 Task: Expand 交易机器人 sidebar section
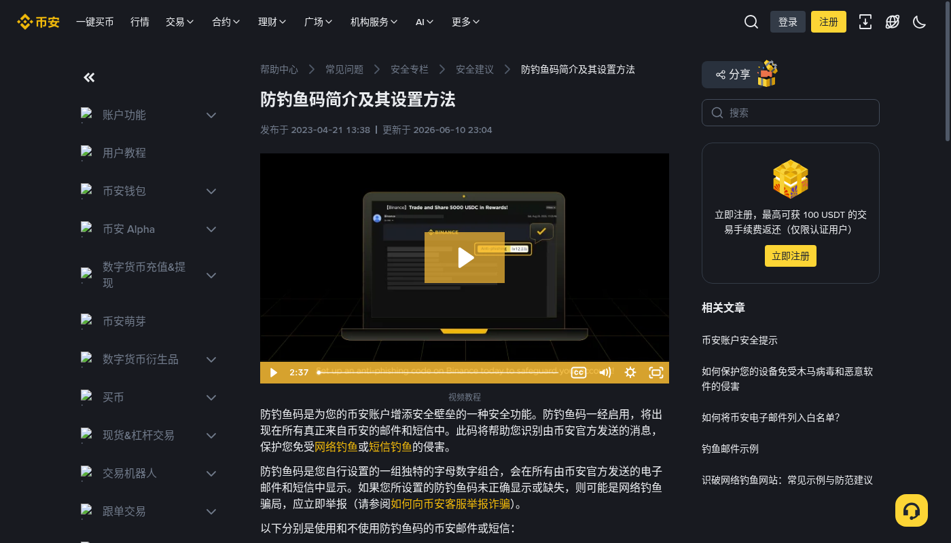pyautogui.click(x=211, y=474)
